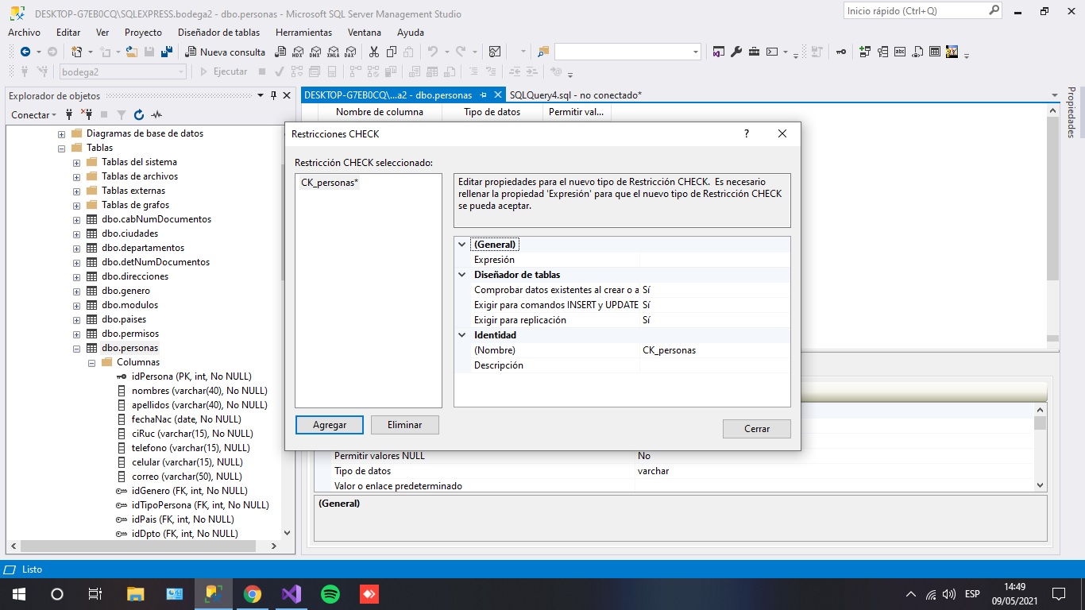Click the help question mark in dialog

(747, 134)
